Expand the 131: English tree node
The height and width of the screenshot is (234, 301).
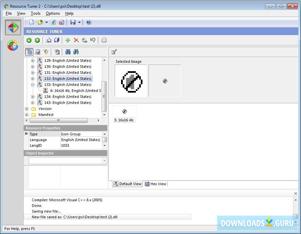click(33, 73)
